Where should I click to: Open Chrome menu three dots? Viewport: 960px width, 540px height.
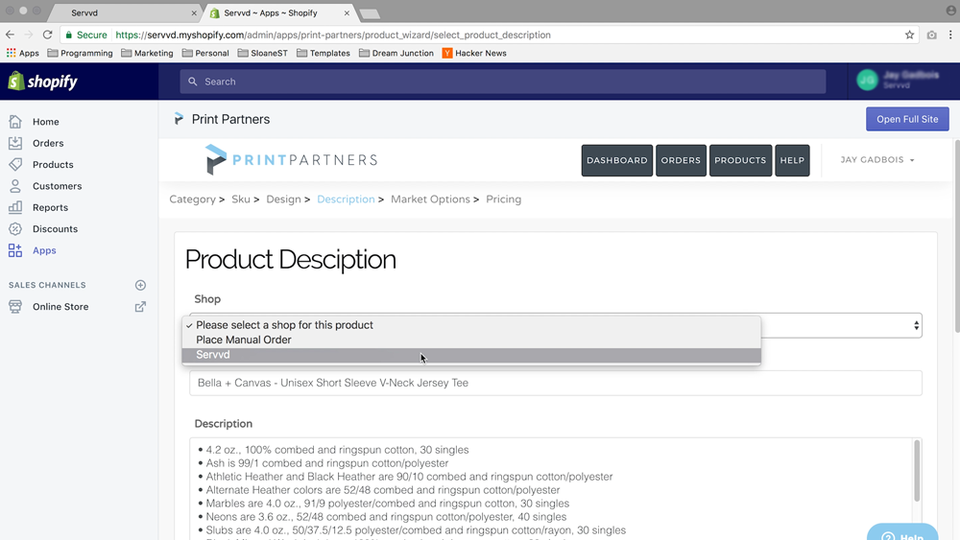coord(950,35)
